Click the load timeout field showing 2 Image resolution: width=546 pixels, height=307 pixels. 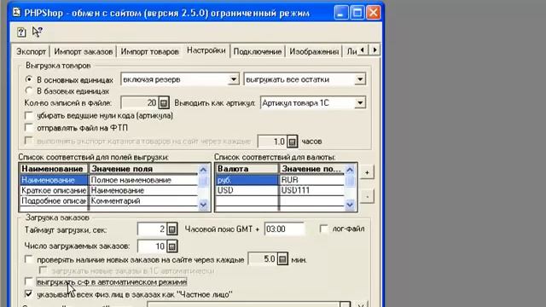pos(152,229)
